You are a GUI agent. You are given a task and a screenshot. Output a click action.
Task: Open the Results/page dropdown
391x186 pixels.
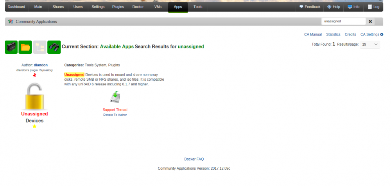[x=370, y=44]
